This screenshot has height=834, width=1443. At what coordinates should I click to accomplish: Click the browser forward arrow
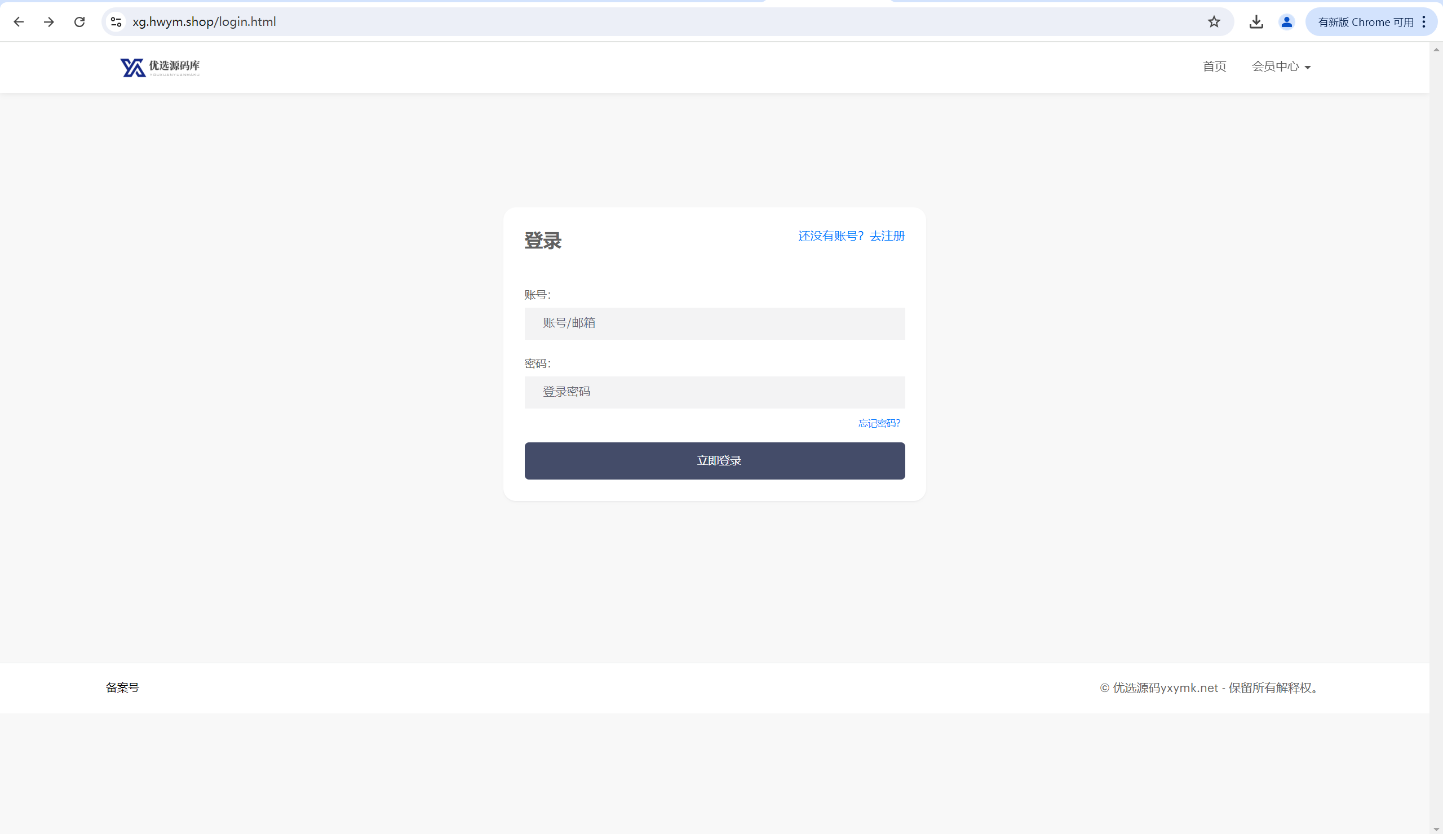[49, 22]
